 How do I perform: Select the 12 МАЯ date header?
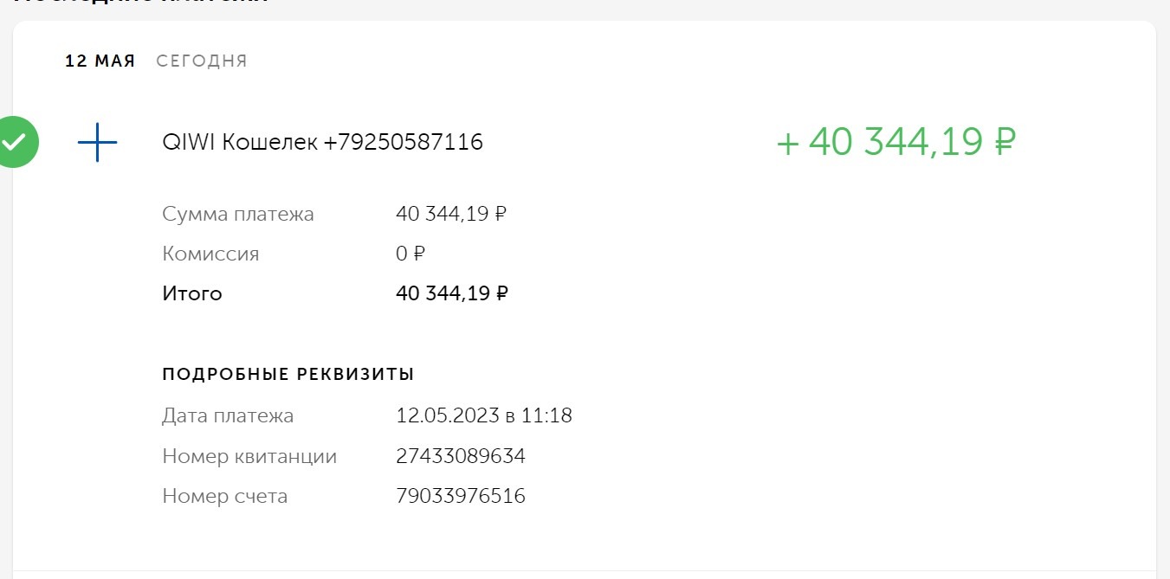(100, 61)
